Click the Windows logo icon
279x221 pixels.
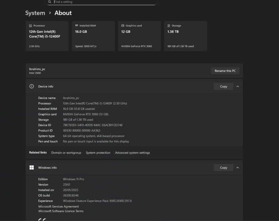[x=32, y=168]
